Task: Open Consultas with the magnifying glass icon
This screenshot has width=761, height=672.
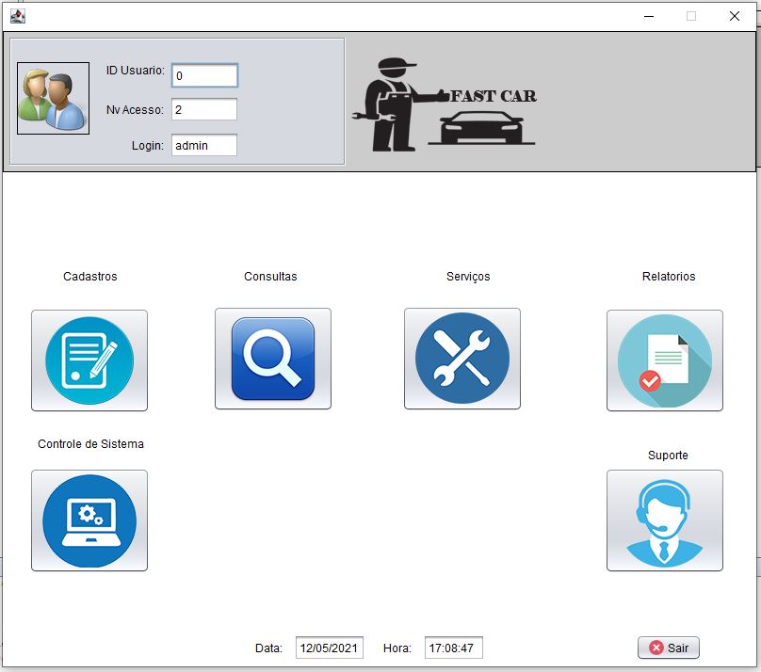Action: coord(273,359)
